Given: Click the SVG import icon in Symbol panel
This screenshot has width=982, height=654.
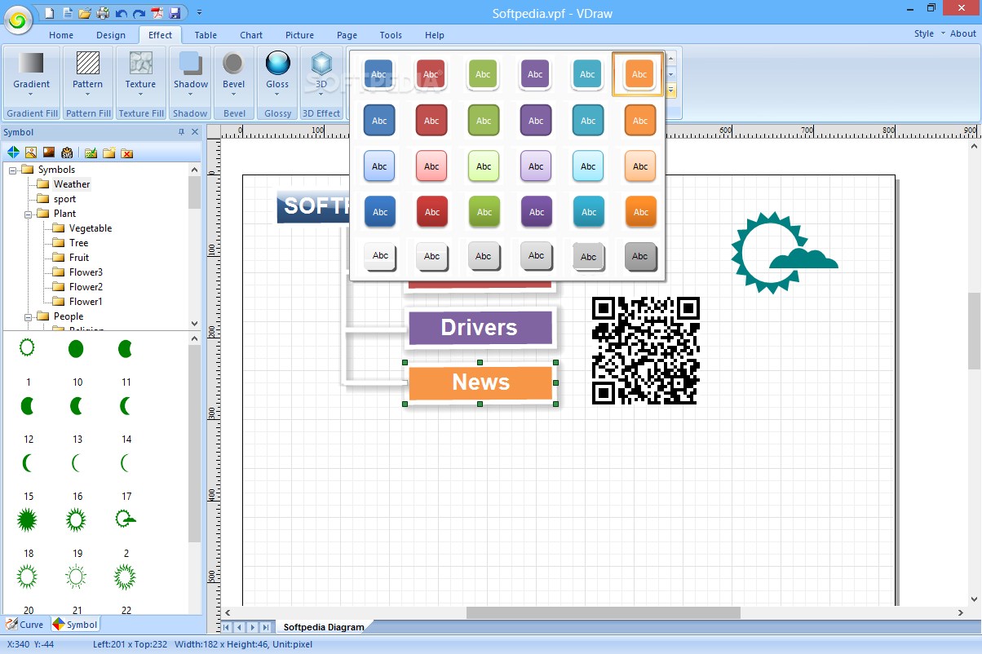Looking at the screenshot, I should coord(67,152).
